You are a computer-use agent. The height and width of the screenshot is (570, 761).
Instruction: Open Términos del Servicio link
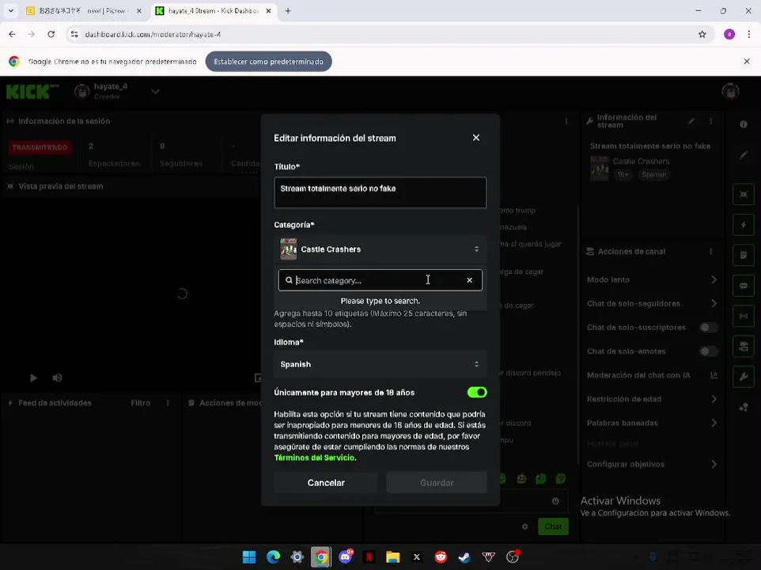click(x=315, y=458)
